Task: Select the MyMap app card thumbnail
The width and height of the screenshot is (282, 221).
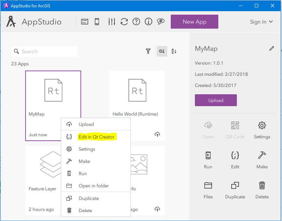Action: pos(53,90)
